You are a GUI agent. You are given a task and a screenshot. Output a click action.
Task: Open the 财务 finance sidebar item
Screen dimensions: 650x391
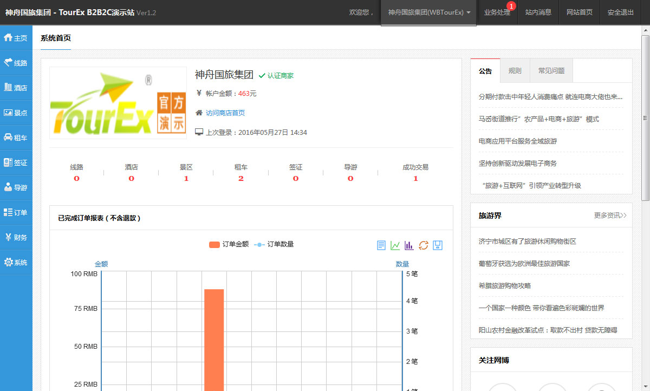click(x=16, y=237)
